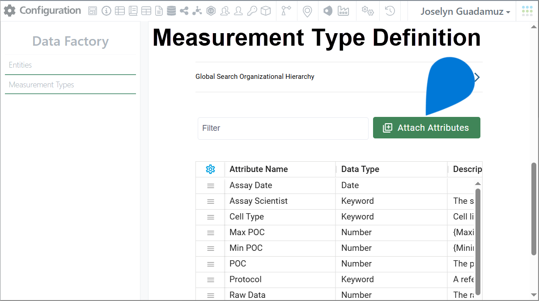Select the Assay Date attribute name

[x=250, y=185]
